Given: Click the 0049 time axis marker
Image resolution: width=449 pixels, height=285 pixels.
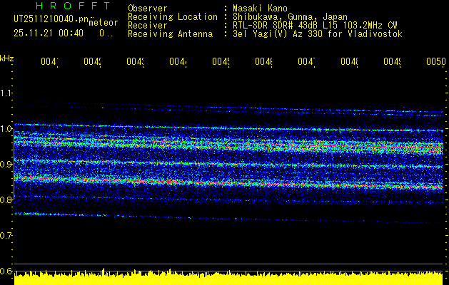Looking at the screenshot, I should tap(392, 61).
